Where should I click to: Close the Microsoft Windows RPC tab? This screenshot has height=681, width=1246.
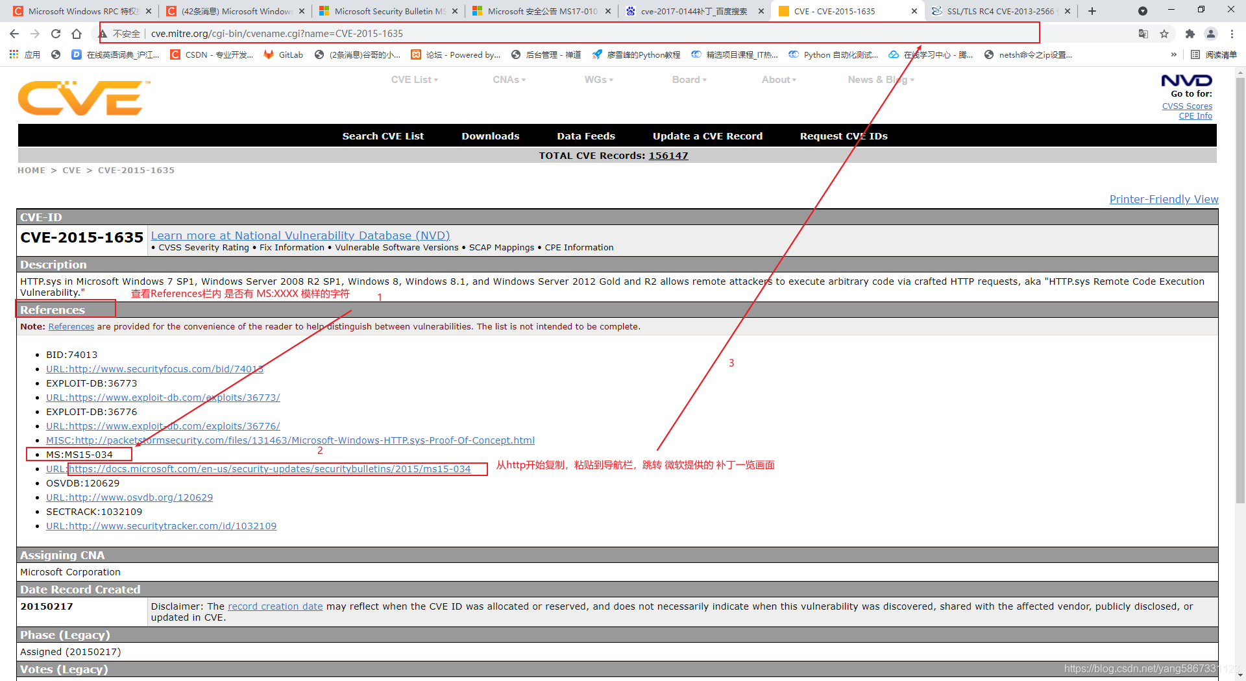click(149, 11)
